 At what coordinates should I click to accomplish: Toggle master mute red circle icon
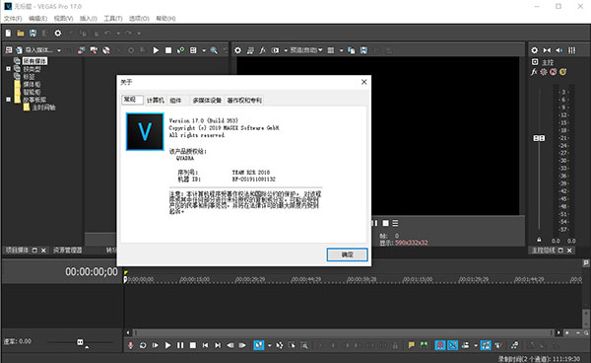[553, 72]
